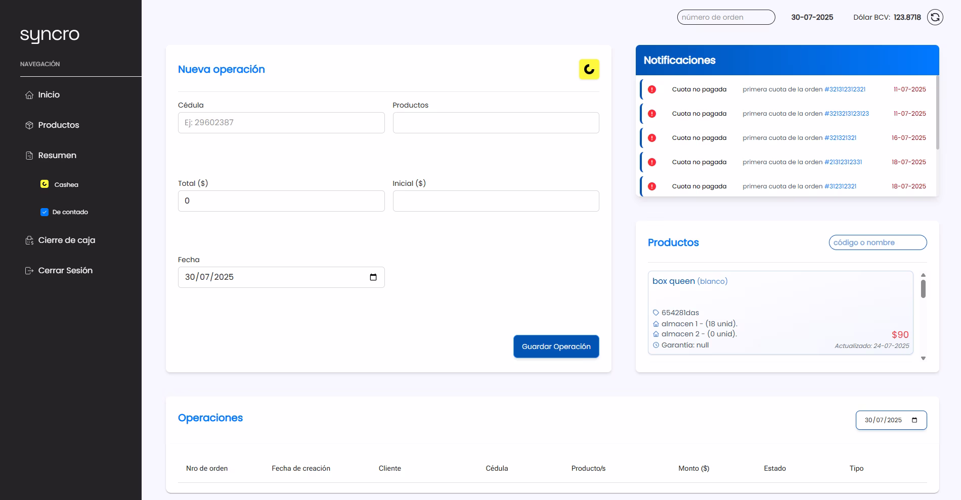Open order link #321321321
The width and height of the screenshot is (961, 500).
tap(840, 138)
